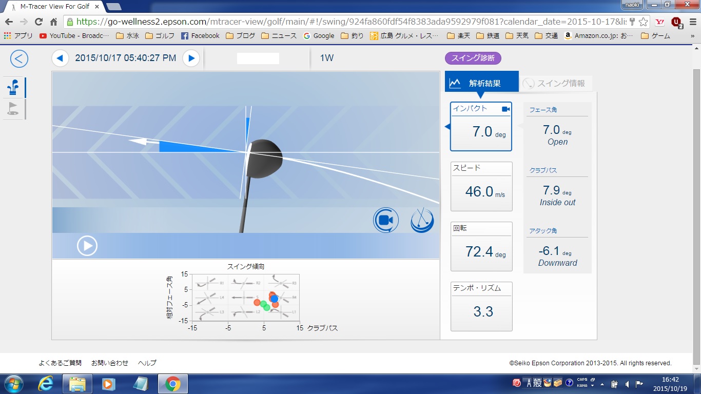The height and width of the screenshot is (394, 701).
Task: Select the スピード 46.0 m/s card
Action: [481, 186]
